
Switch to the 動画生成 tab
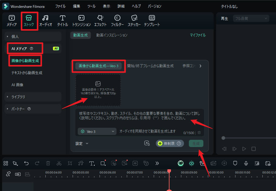click(x=80, y=35)
